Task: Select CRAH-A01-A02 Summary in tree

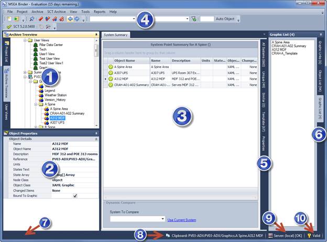Action: click(67, 114)
